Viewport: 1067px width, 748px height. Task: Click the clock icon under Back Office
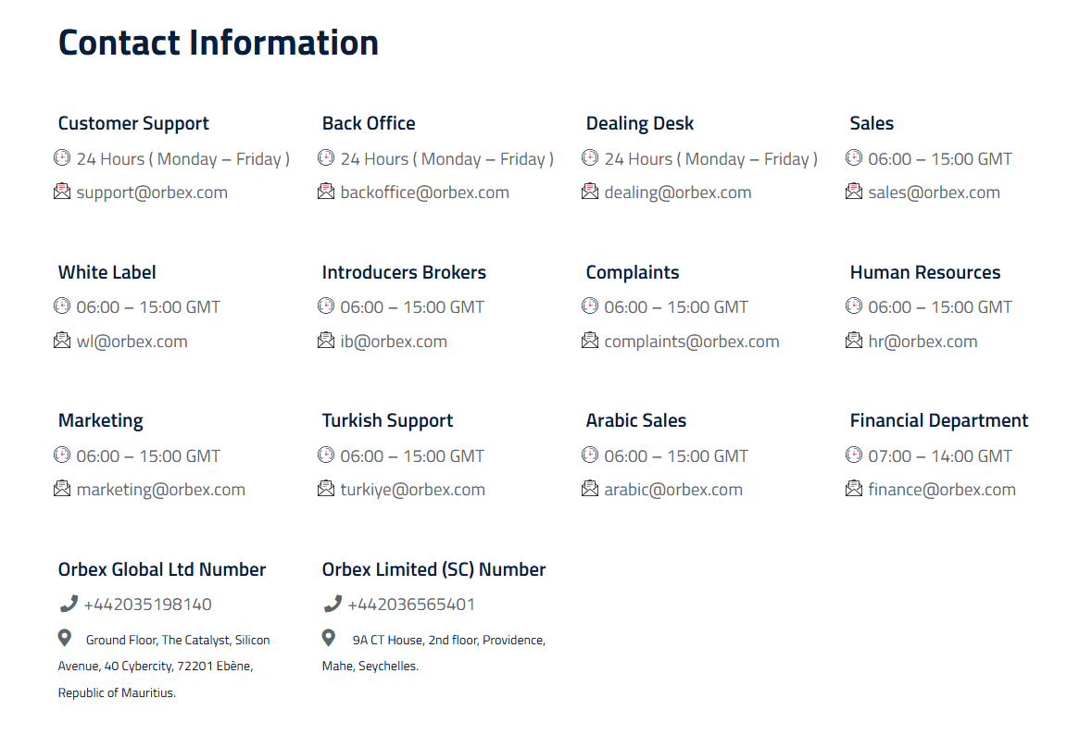pyautogui.click(x=326, y=157)
